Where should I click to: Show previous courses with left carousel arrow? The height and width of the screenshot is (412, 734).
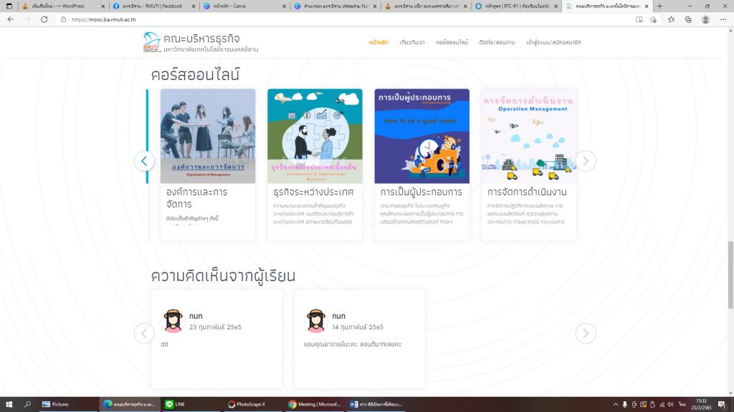[x=144, y=161]
